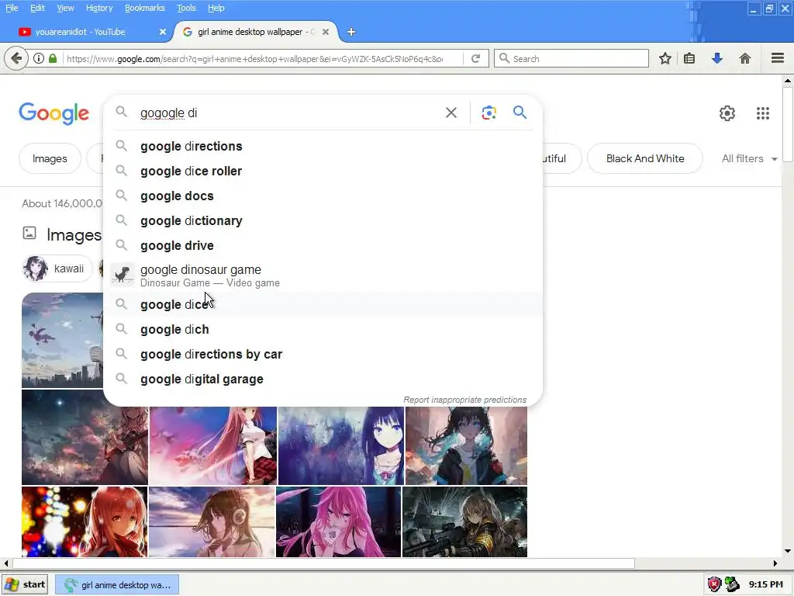
Task: Click the Firefox Search bar field
Action: pyautogui.click(x=571, y=59)
